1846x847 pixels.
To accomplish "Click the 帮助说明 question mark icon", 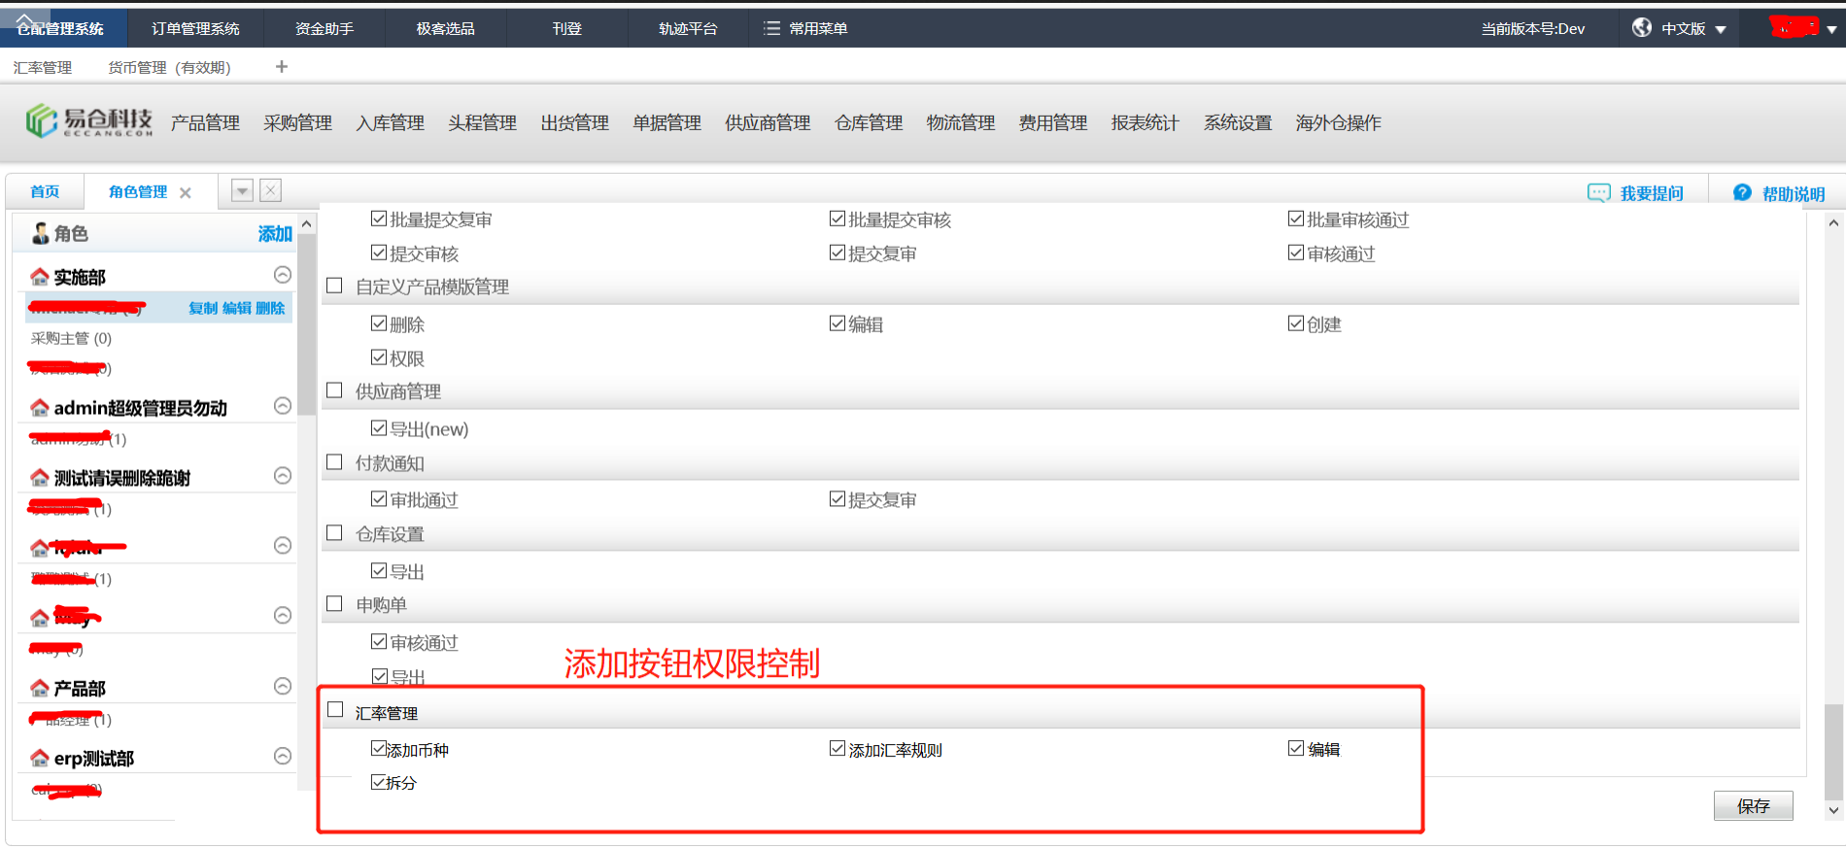I will 1742,193.
